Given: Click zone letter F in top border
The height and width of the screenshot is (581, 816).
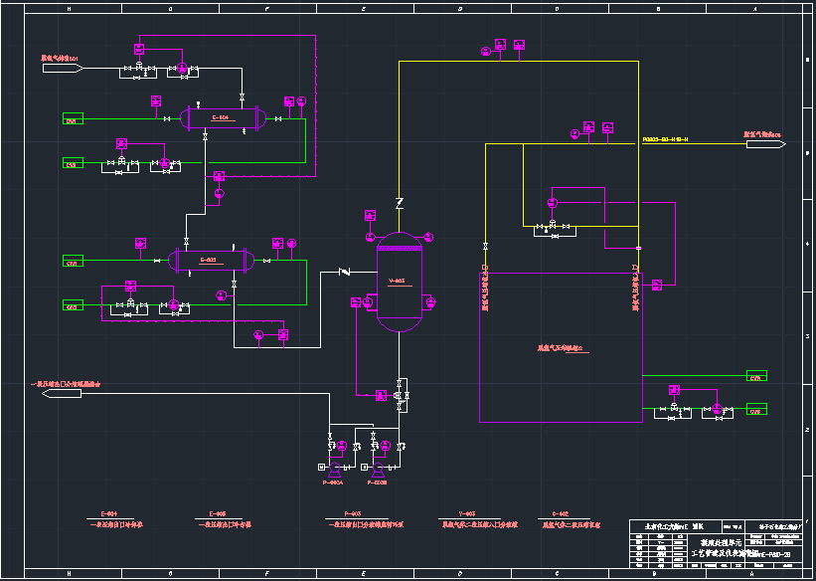Looking at the screenshot, I should click(x=267, y=9).
